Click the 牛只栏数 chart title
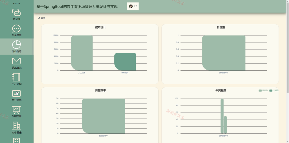The height and width of the screenshot is (143, 289). 221,90
